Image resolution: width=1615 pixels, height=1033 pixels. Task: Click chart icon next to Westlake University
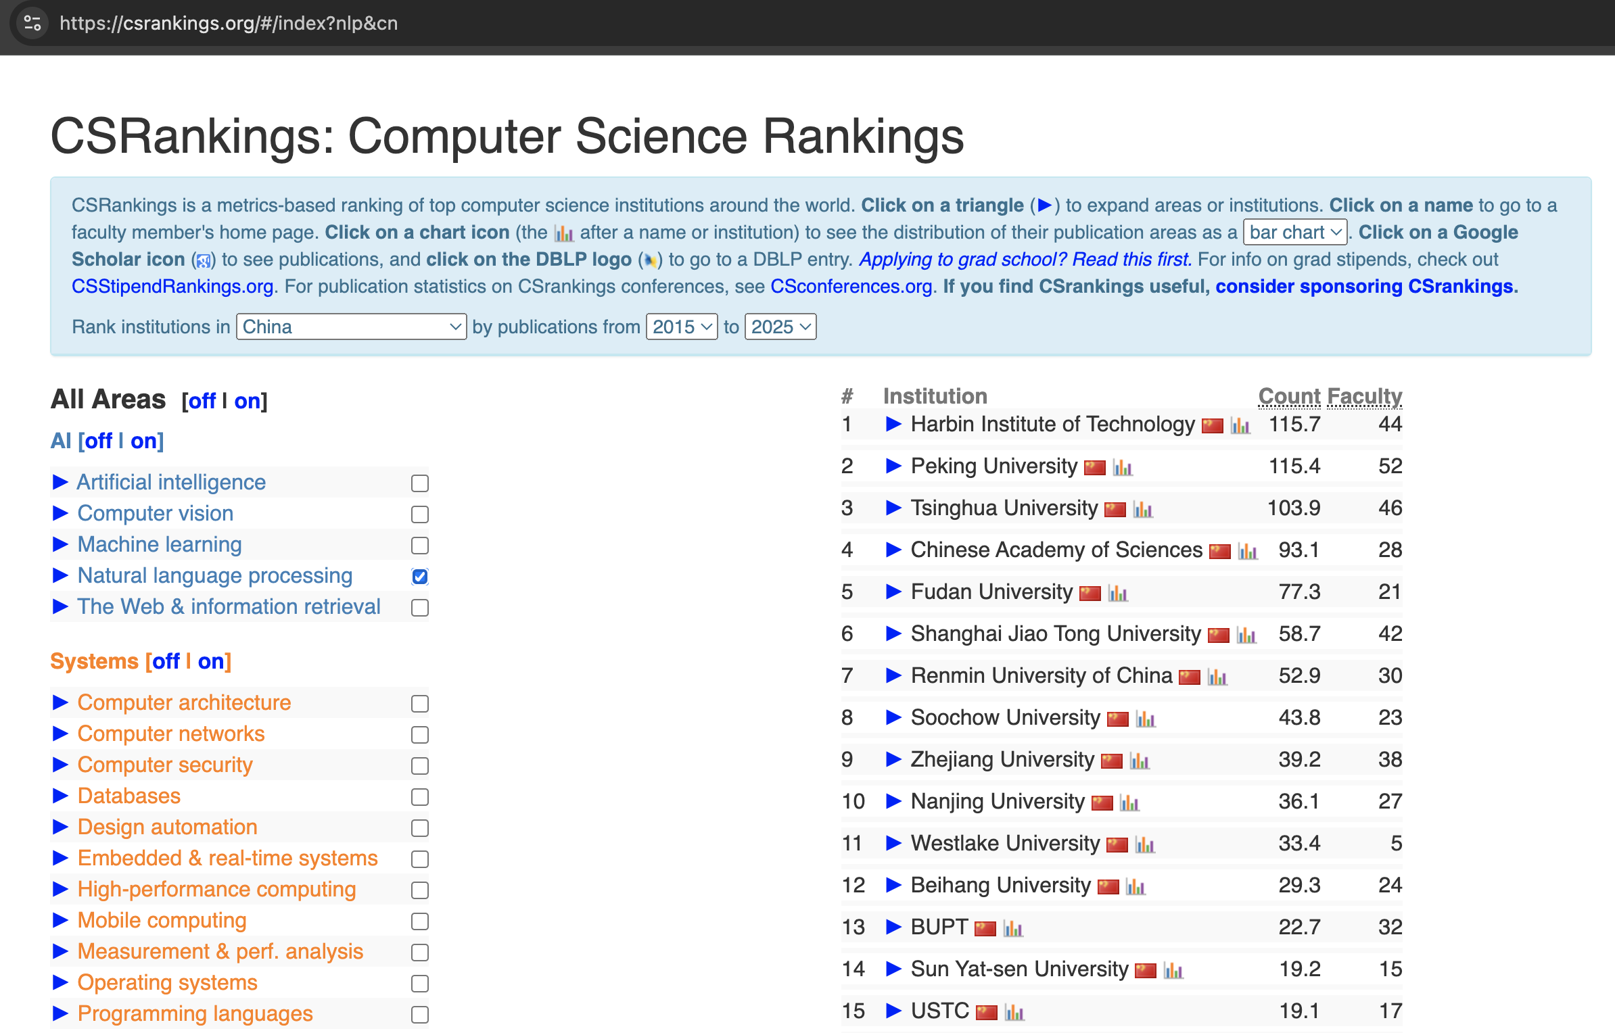click(1144, 844)
